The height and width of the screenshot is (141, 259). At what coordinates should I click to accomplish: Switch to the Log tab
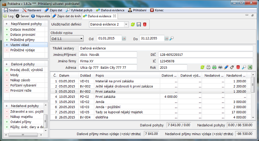9,16
